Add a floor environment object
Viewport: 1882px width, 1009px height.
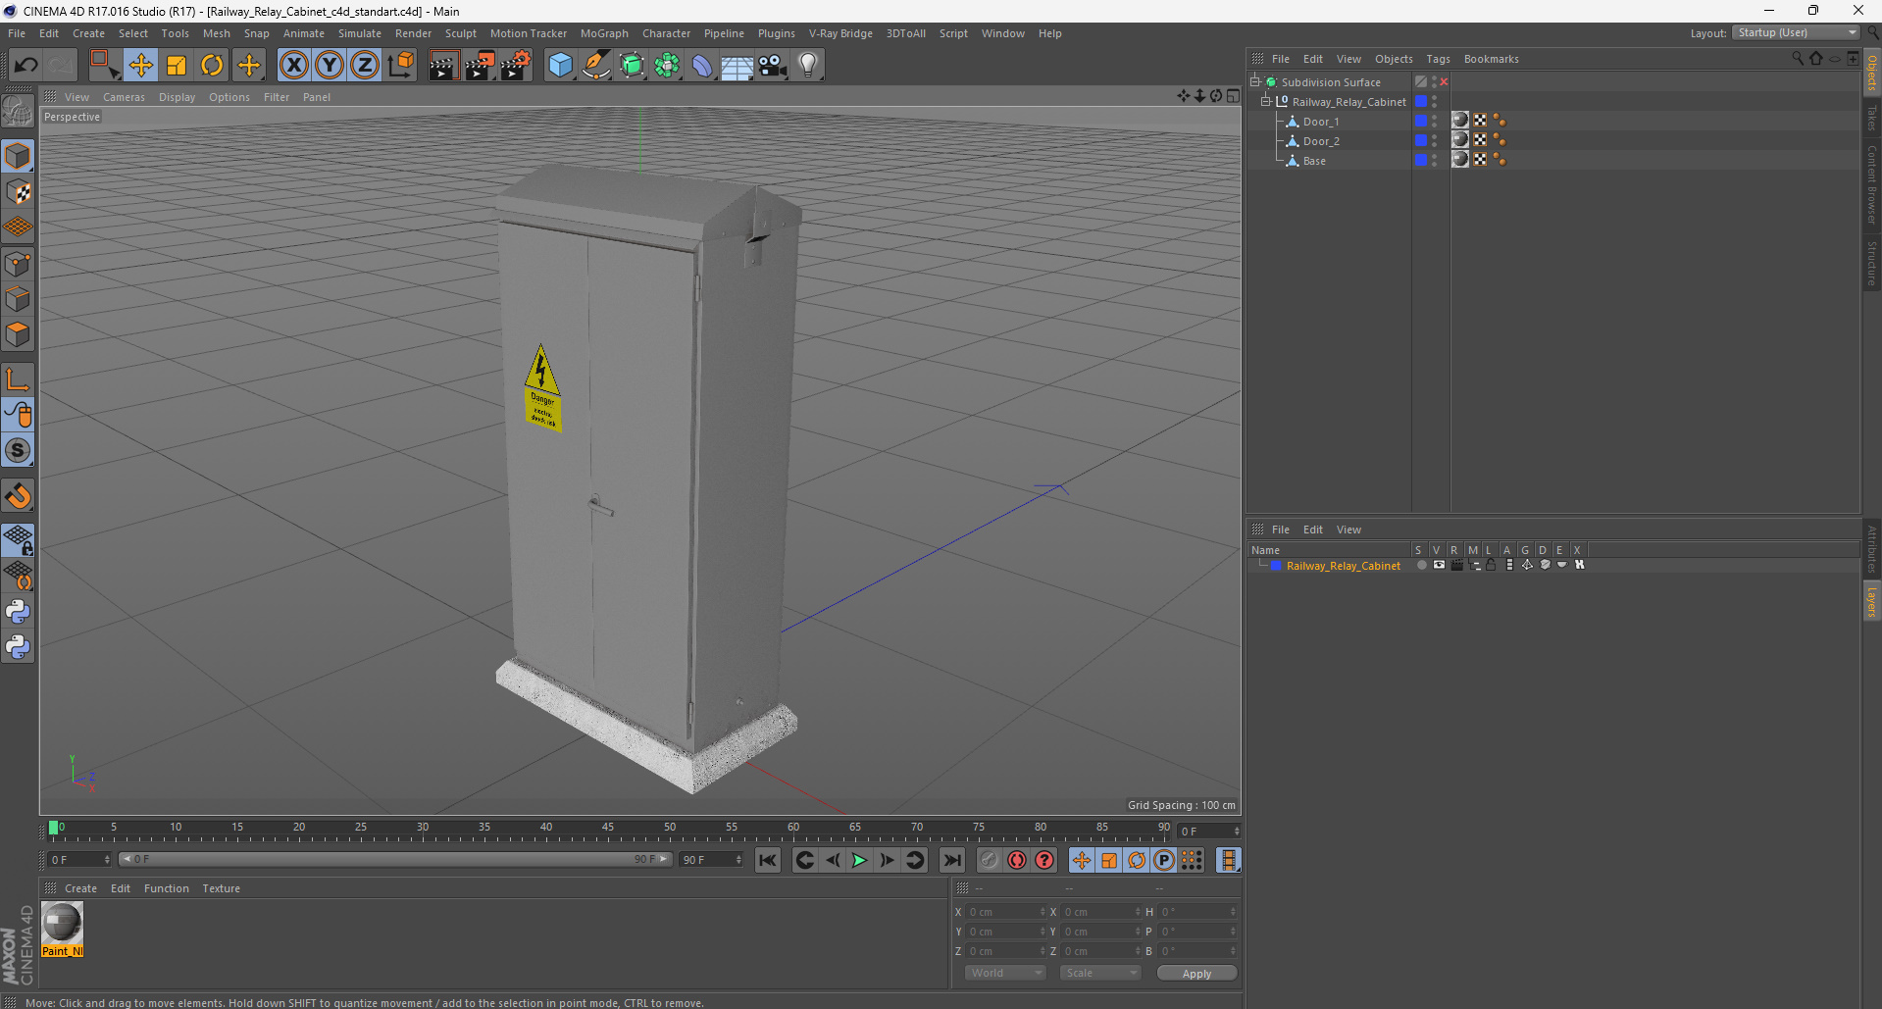coord(738,66)
